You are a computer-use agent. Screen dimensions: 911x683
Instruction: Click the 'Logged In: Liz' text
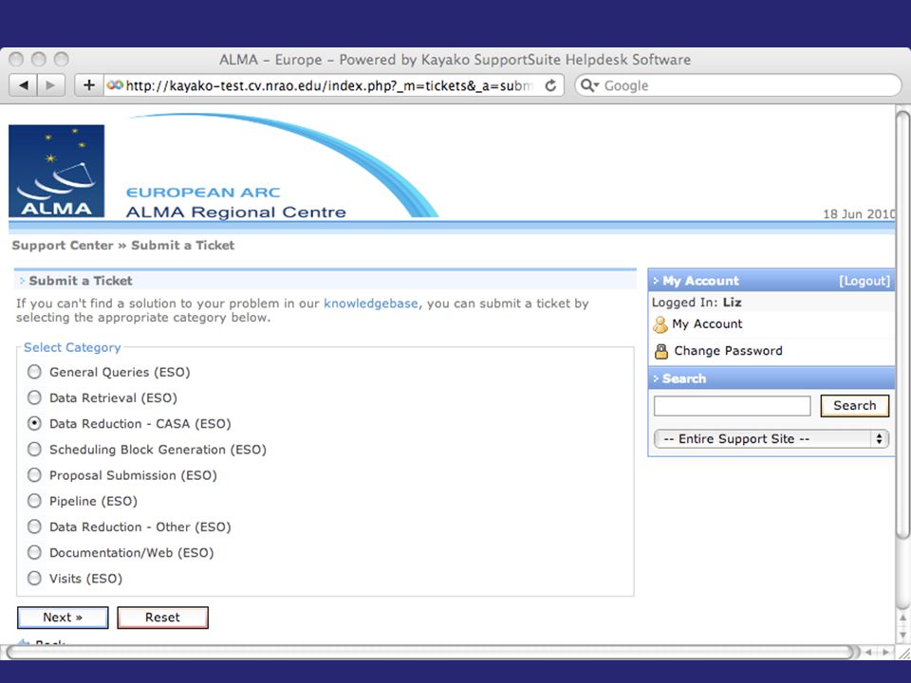696,302
